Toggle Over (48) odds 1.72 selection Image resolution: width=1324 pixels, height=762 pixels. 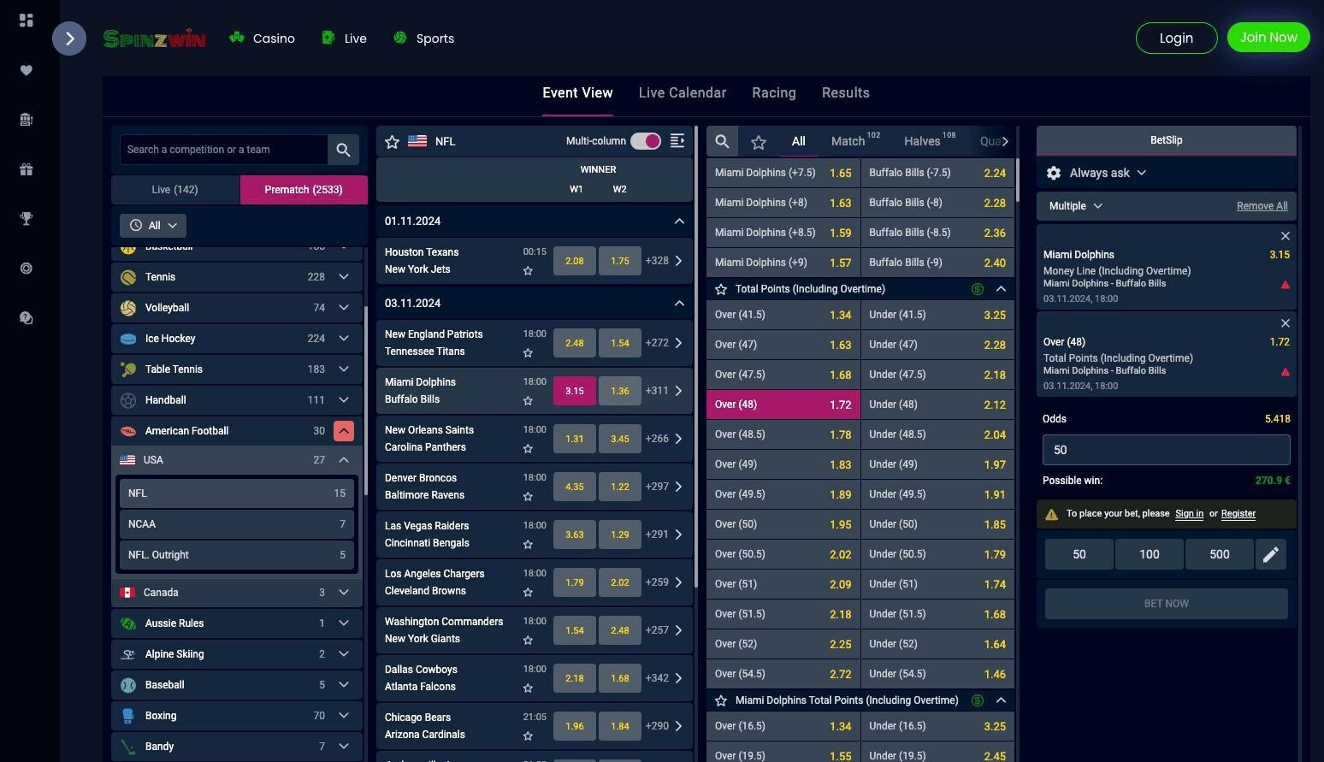[x=783, y=405]
